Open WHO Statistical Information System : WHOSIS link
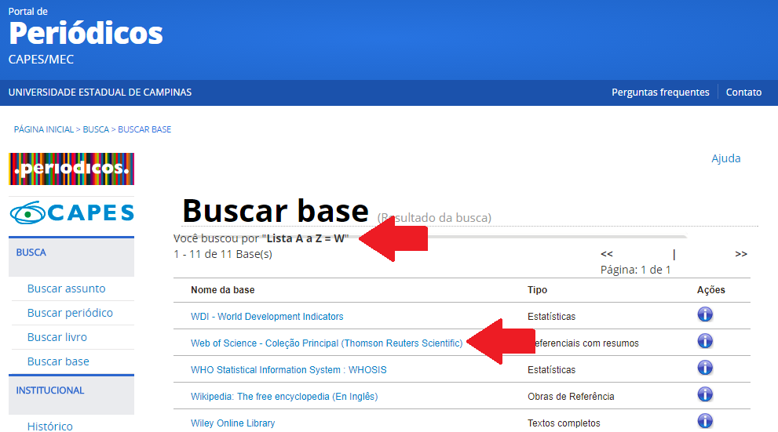The height and width of the screenshot is (432, 778). tap(288, 369)
